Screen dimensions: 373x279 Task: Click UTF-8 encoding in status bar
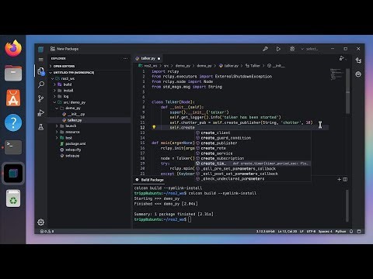click(311, 232)
